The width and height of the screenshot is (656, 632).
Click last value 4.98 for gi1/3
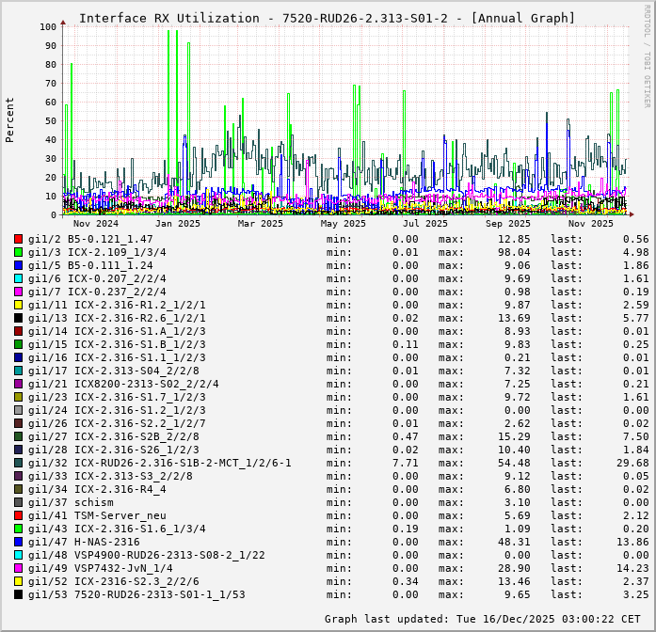pyautogui.click(x=636, y=252)
